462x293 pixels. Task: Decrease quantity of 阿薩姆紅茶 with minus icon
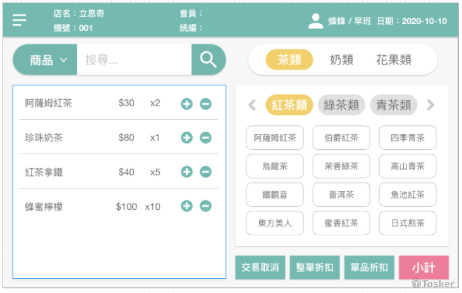[x=206, y=104]
